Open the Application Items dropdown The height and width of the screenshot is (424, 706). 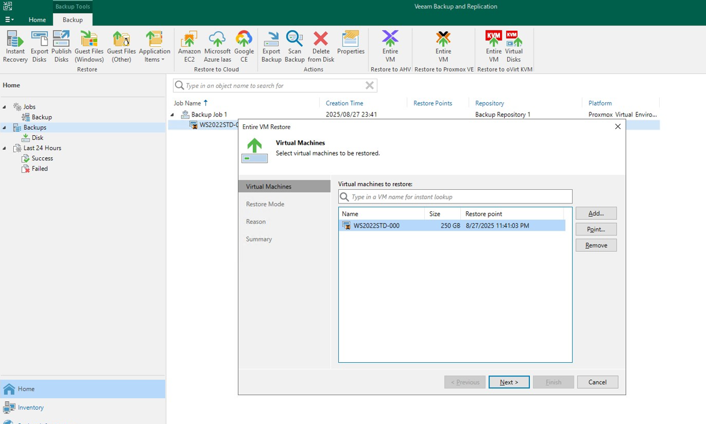pos(154,47)
